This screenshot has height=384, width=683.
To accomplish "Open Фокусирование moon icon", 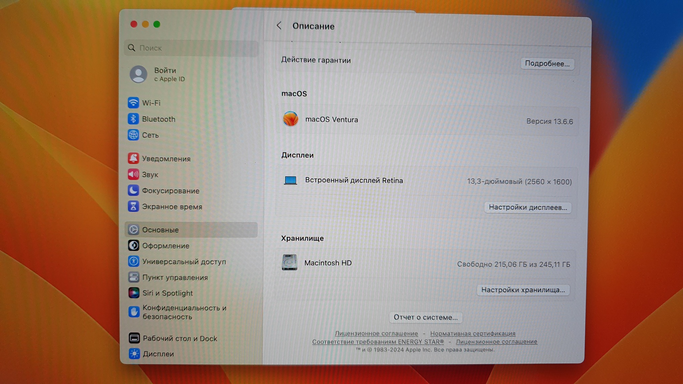I will point(133,190).
